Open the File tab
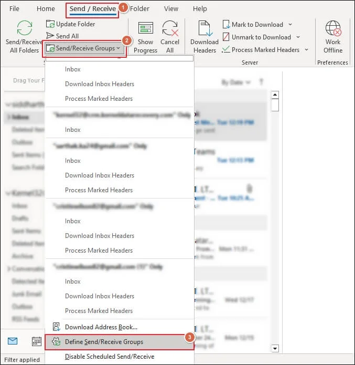The height and width of the screenshot is (365, 355). tap(14, 8)
